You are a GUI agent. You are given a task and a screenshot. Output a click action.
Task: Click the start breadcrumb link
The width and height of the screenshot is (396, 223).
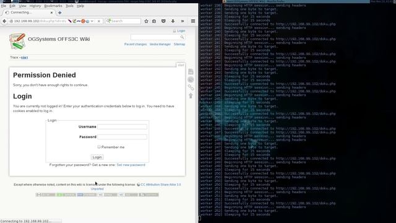coord(24,58)
